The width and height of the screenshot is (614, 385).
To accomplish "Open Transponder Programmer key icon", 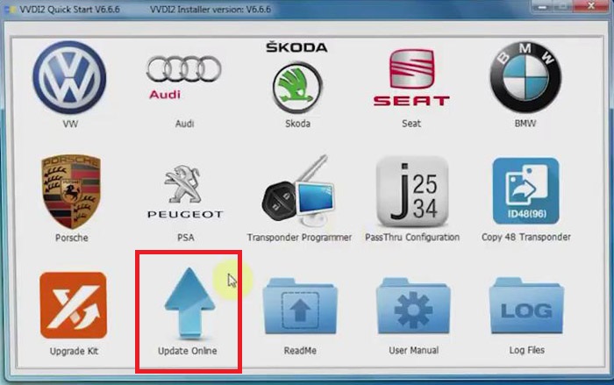I will coord(298,190).
